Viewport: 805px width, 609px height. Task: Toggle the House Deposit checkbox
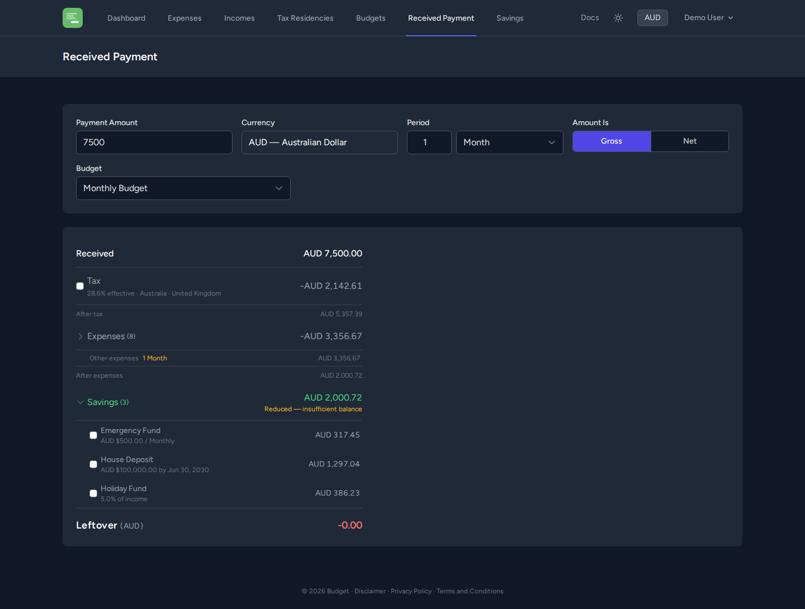click(93, 464)
